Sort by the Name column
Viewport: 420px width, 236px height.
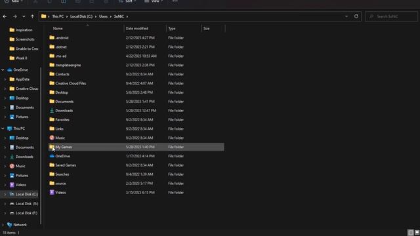[58, 28]
